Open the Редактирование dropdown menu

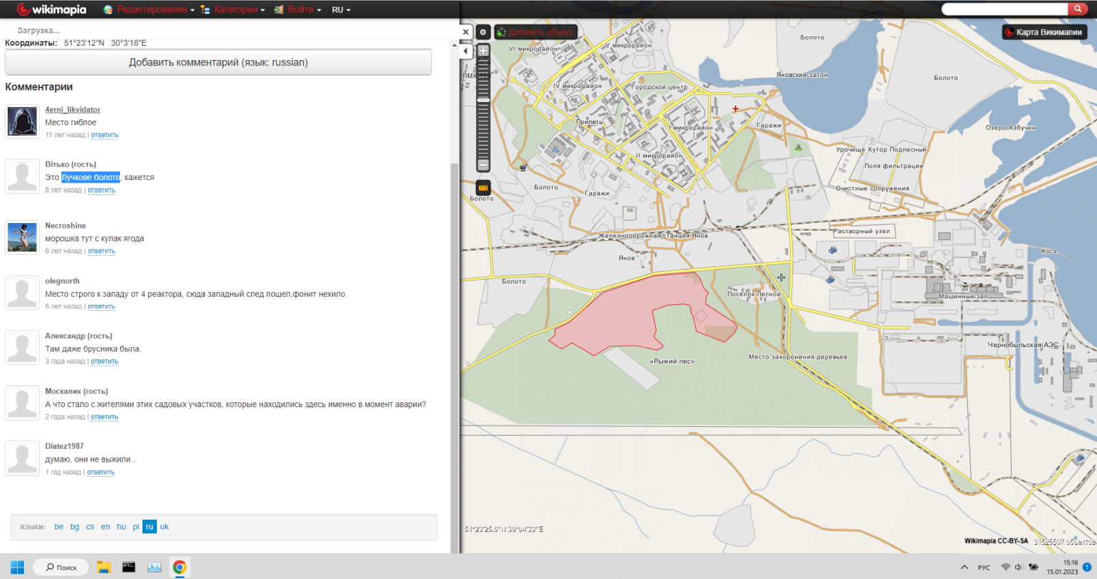(151, 10)
